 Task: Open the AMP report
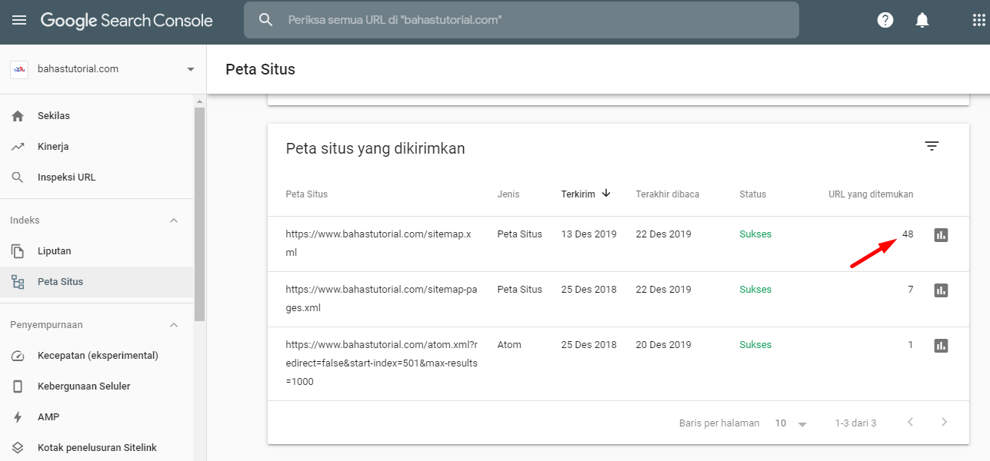97,417
